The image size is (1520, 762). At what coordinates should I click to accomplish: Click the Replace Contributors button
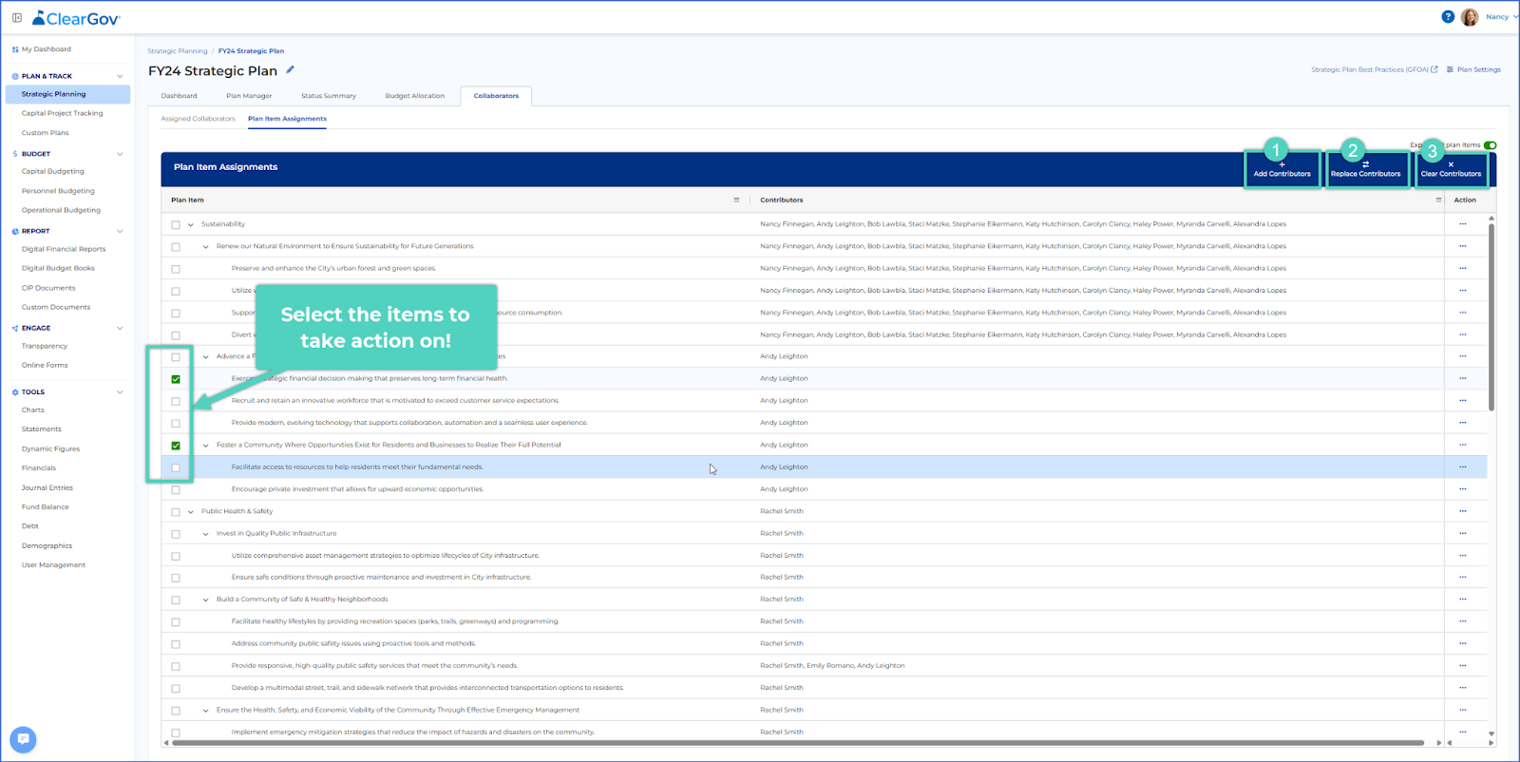pos(1365,169)
